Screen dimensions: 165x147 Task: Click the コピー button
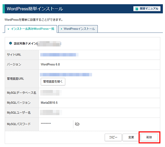[113, 137]
